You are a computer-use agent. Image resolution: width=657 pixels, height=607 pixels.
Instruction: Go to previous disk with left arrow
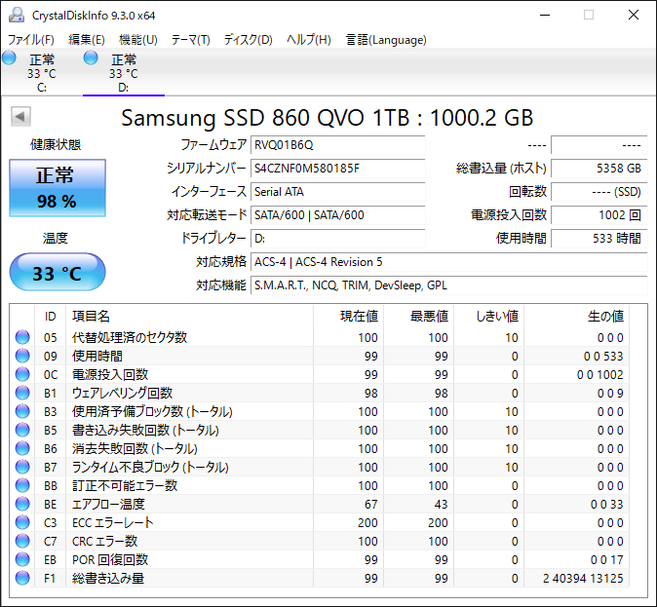coord(20,117)
